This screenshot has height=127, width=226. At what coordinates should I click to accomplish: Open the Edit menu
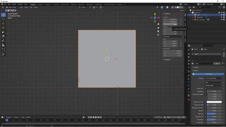(x=9, y=4)
